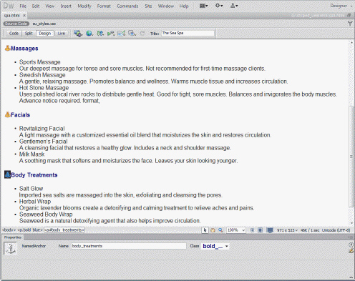The image size is (355, 281).
Task: Click the restore document window icon
Action: [x=349, y=16]
